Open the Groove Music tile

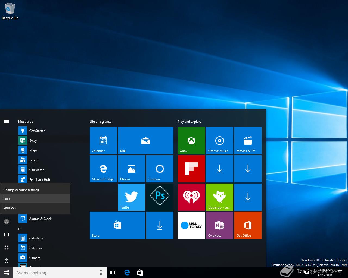220,141
